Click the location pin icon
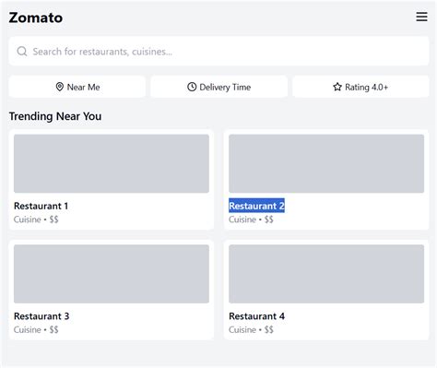 point(60,87)
